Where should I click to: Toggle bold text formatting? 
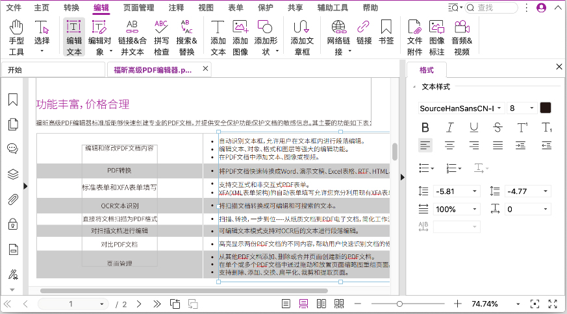tap(425, 127)
